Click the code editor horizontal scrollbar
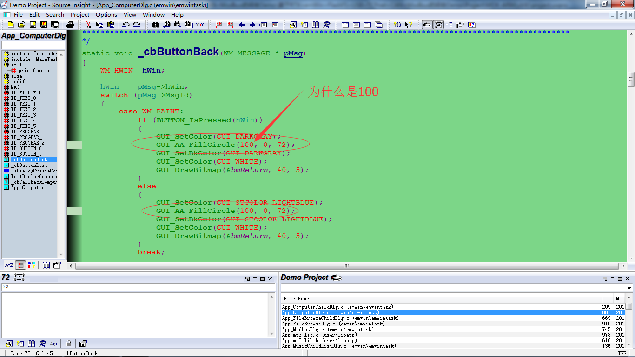Image resolution: width=635 pixels, height=357 pixels. (347, 266)
